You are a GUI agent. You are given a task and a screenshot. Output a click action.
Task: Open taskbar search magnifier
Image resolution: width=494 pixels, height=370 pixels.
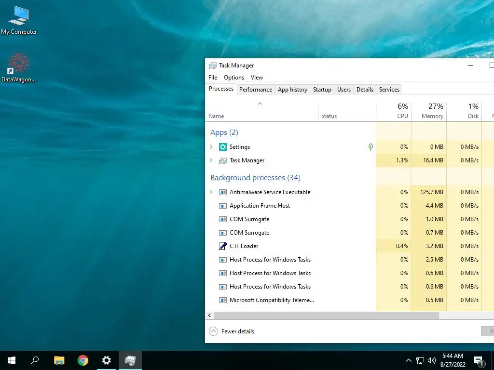pos(35,360)
